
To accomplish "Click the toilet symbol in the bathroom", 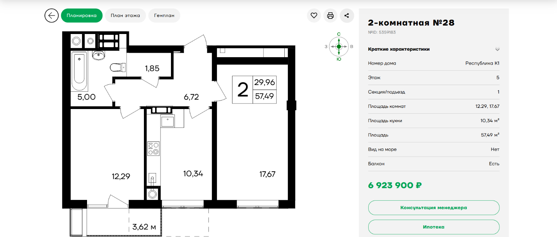I will click(x=118, y=68).
